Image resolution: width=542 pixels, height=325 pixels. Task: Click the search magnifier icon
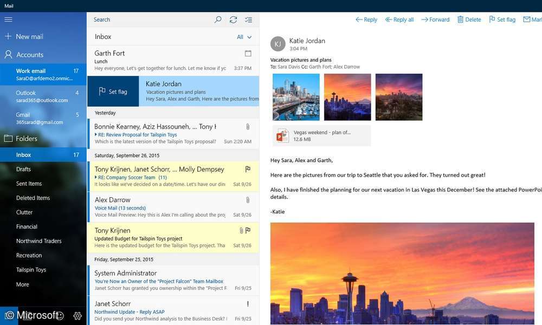click(218, 19)
